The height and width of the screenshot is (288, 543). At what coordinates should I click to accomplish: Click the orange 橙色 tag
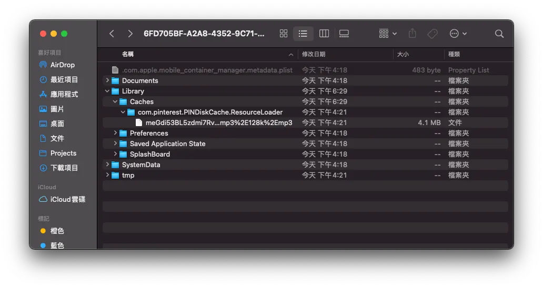click(x=57, y=231)
